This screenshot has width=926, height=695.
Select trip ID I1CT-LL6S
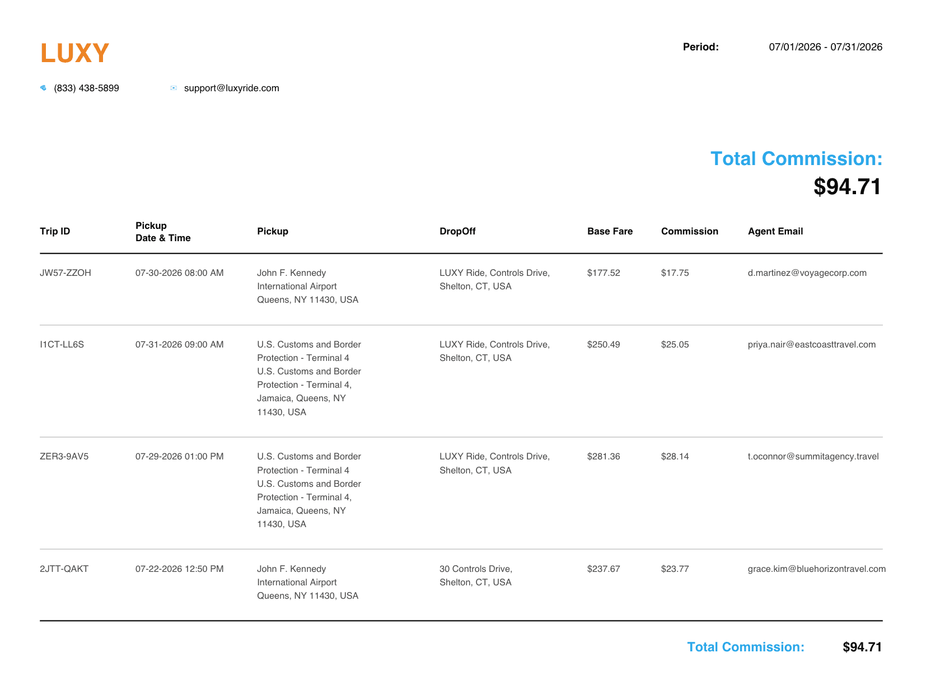[x=62, y=344]
